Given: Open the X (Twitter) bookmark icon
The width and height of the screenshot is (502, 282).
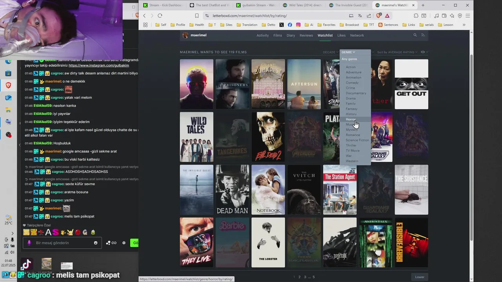Looking at the screenshot, I should 282,25.
